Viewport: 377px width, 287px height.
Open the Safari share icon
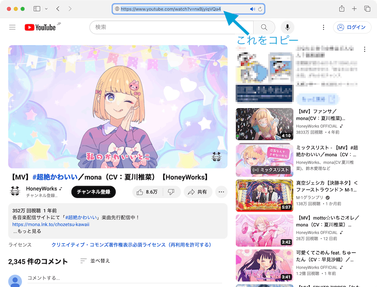[342, 9]
